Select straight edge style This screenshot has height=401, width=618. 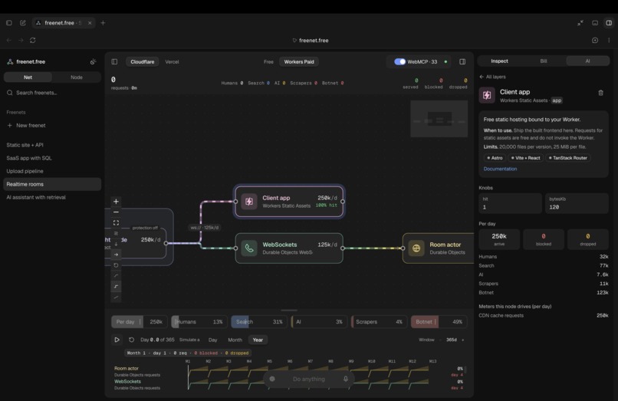click(116, 297)
